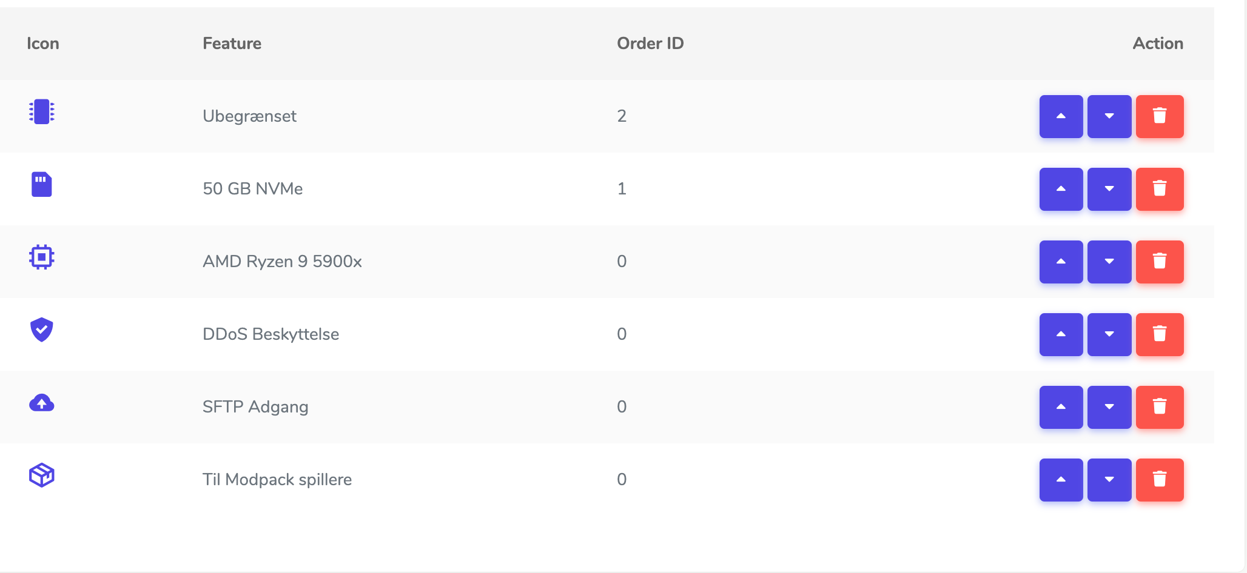Delete the DDoS Beskyttelse feature
Screen dimensions: 1247x573
[x=1159, y=334]
